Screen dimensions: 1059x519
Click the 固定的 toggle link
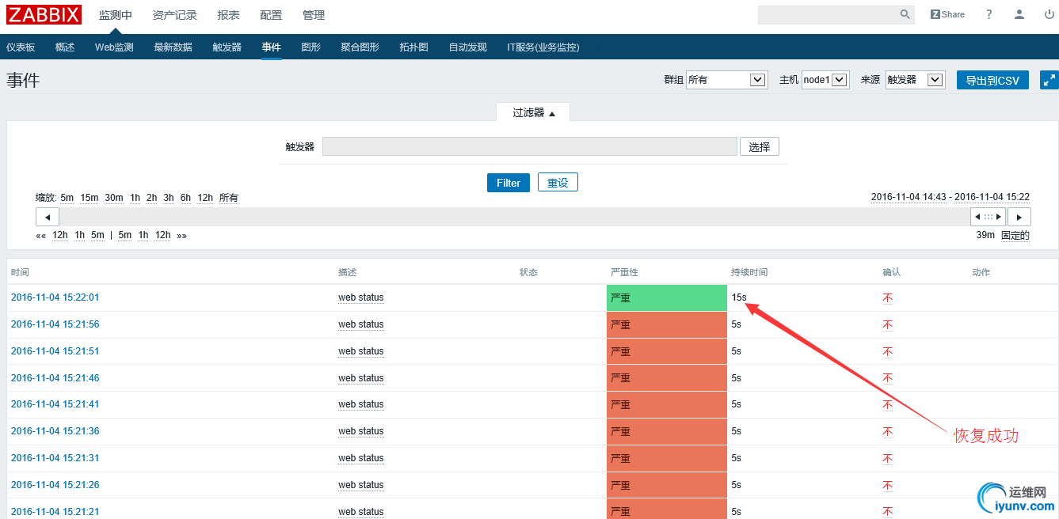(1015, 235)
